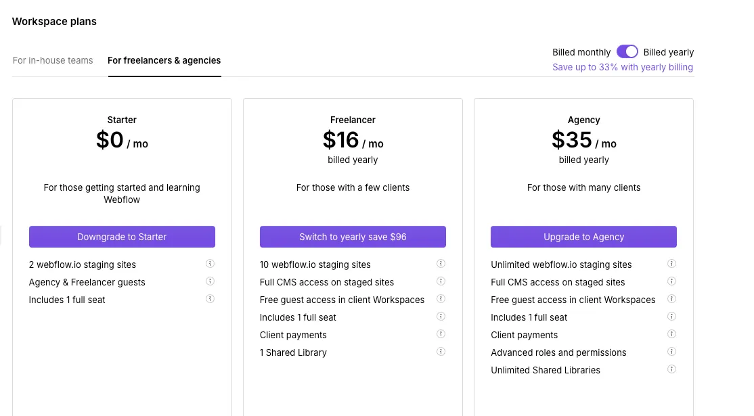Image resolution: width=754 pixels, height=416 pixels.
Task: Open info for Agency Free guest access
Action: click(x=671, y=299)
